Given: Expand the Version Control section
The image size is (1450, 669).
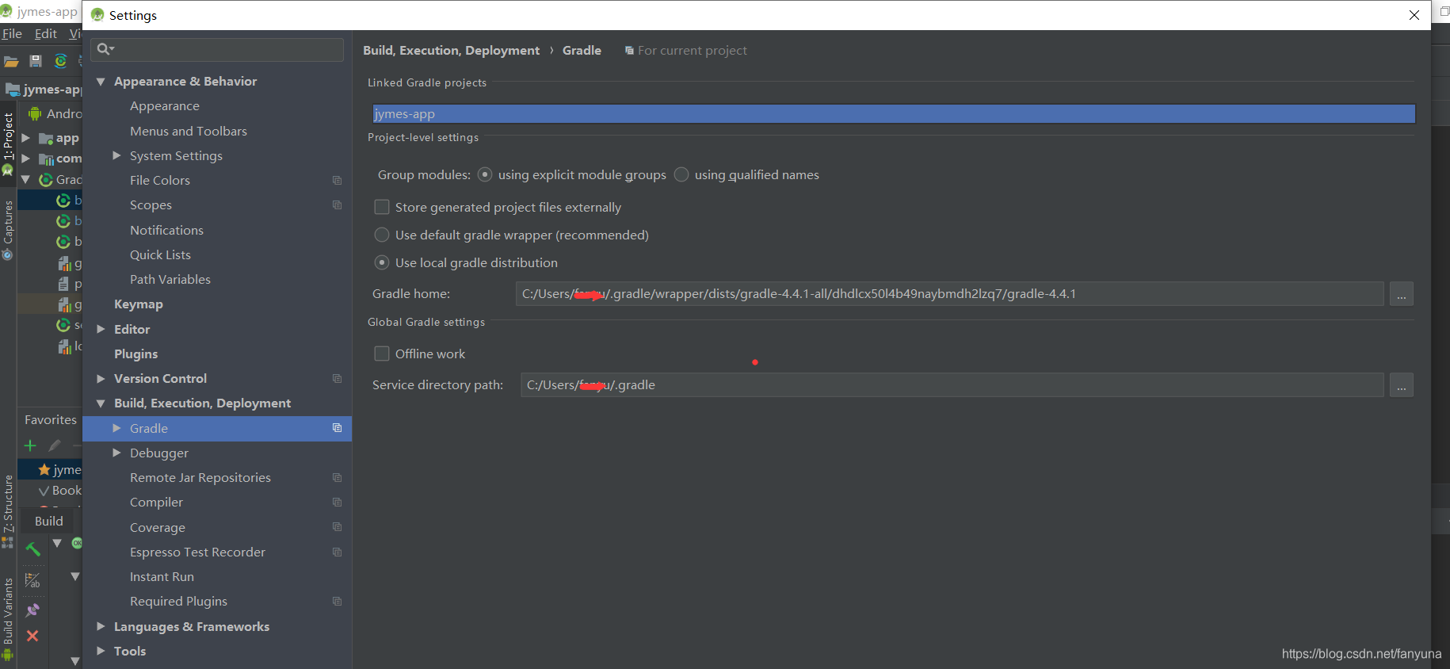Looking at the screenshot, I should coord(101,379).
